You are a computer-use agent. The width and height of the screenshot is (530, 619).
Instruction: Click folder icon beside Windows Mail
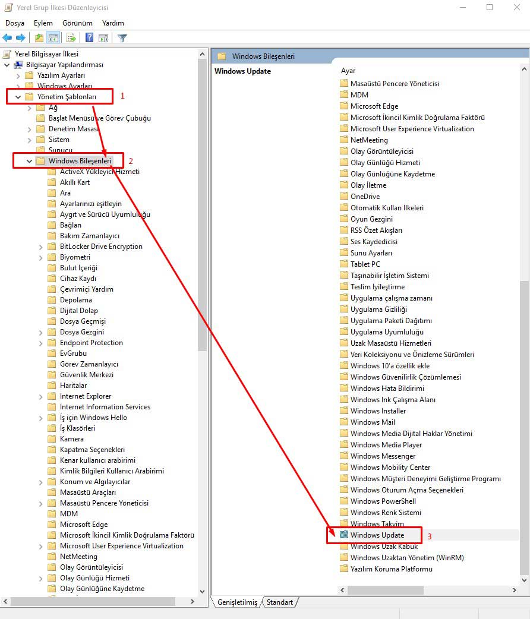point(344,422)
